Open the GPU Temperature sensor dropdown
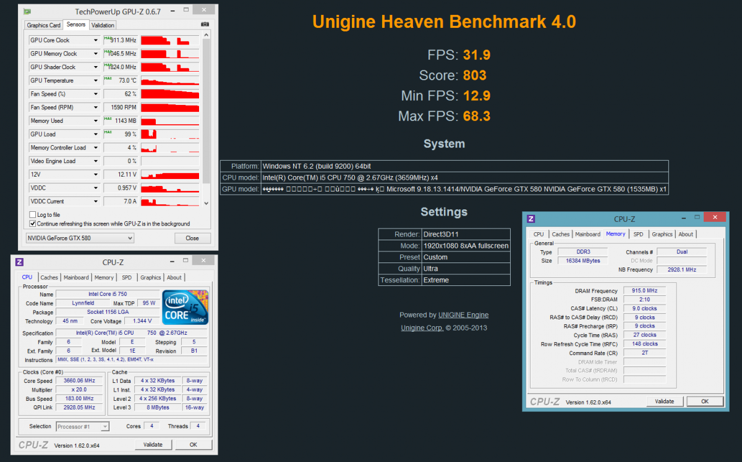Viewport: 742px width, 462px height. 96,81
